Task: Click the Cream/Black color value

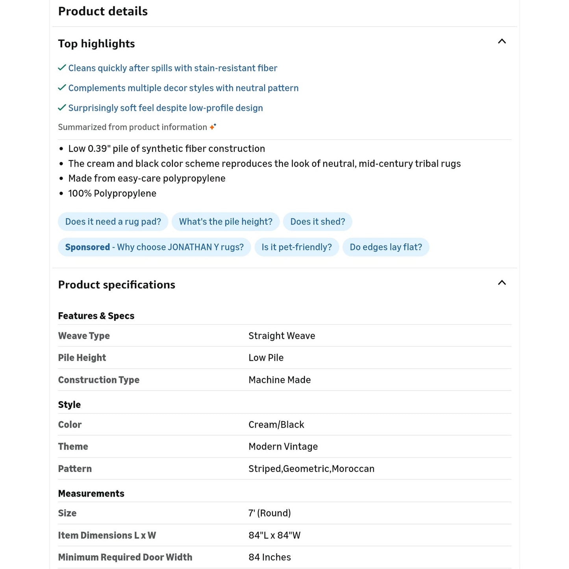Action: pyautogui.click(x=276, y=424)
